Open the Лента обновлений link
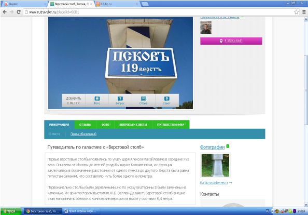The height and width of the screenshot is (215, 308). [83, 134]
